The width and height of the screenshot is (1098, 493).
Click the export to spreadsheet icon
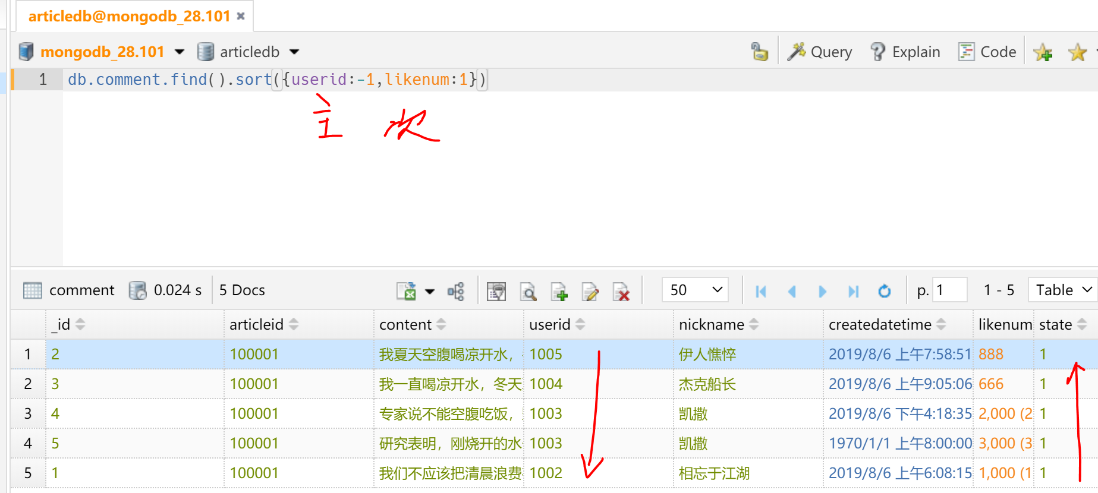[x=407, y=291]
